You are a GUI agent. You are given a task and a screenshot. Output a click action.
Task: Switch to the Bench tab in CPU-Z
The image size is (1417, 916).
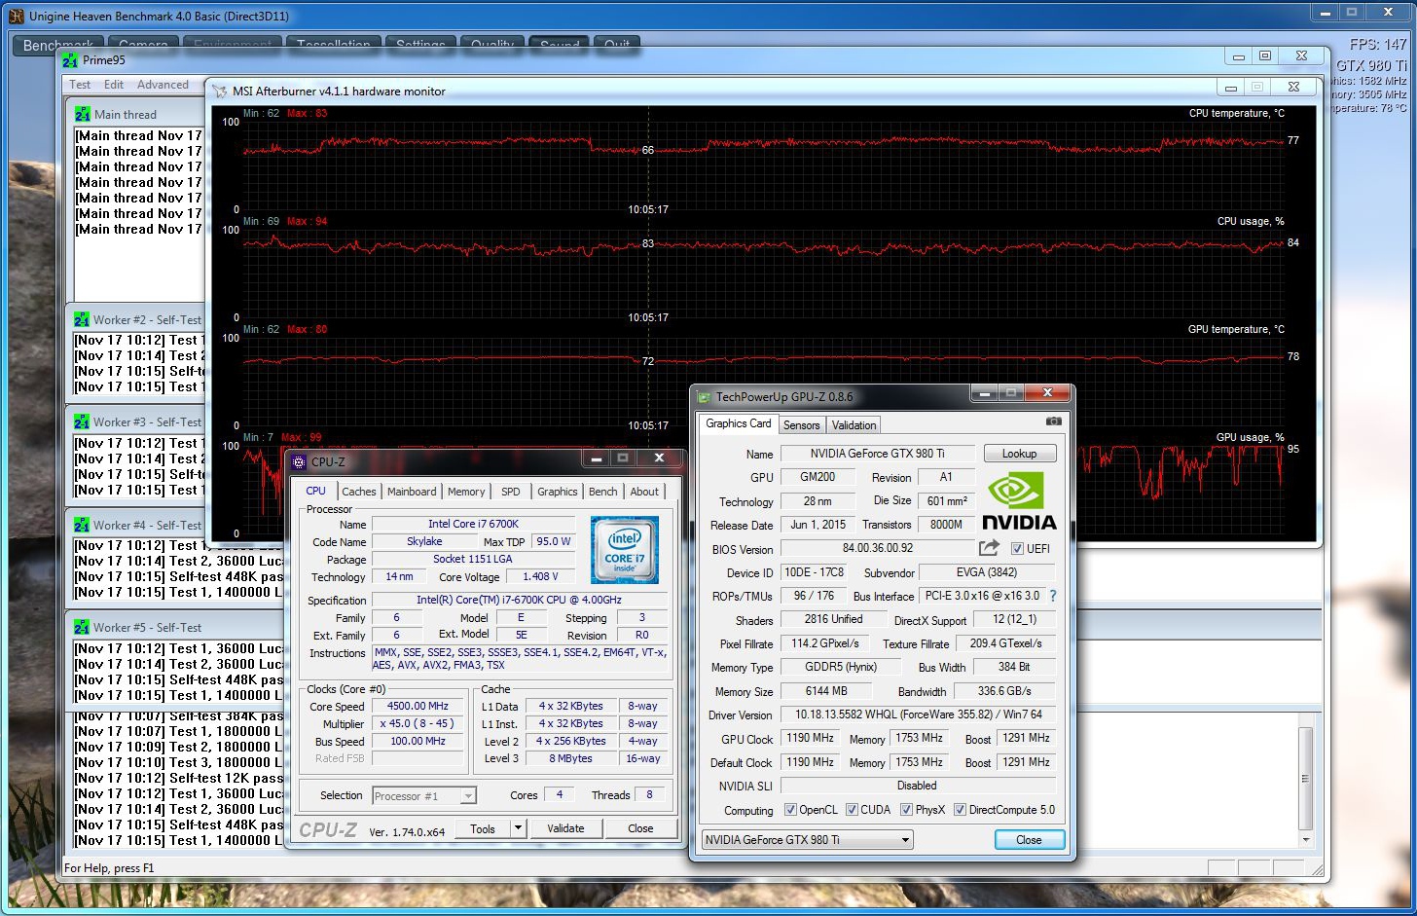tap(603, 492)
